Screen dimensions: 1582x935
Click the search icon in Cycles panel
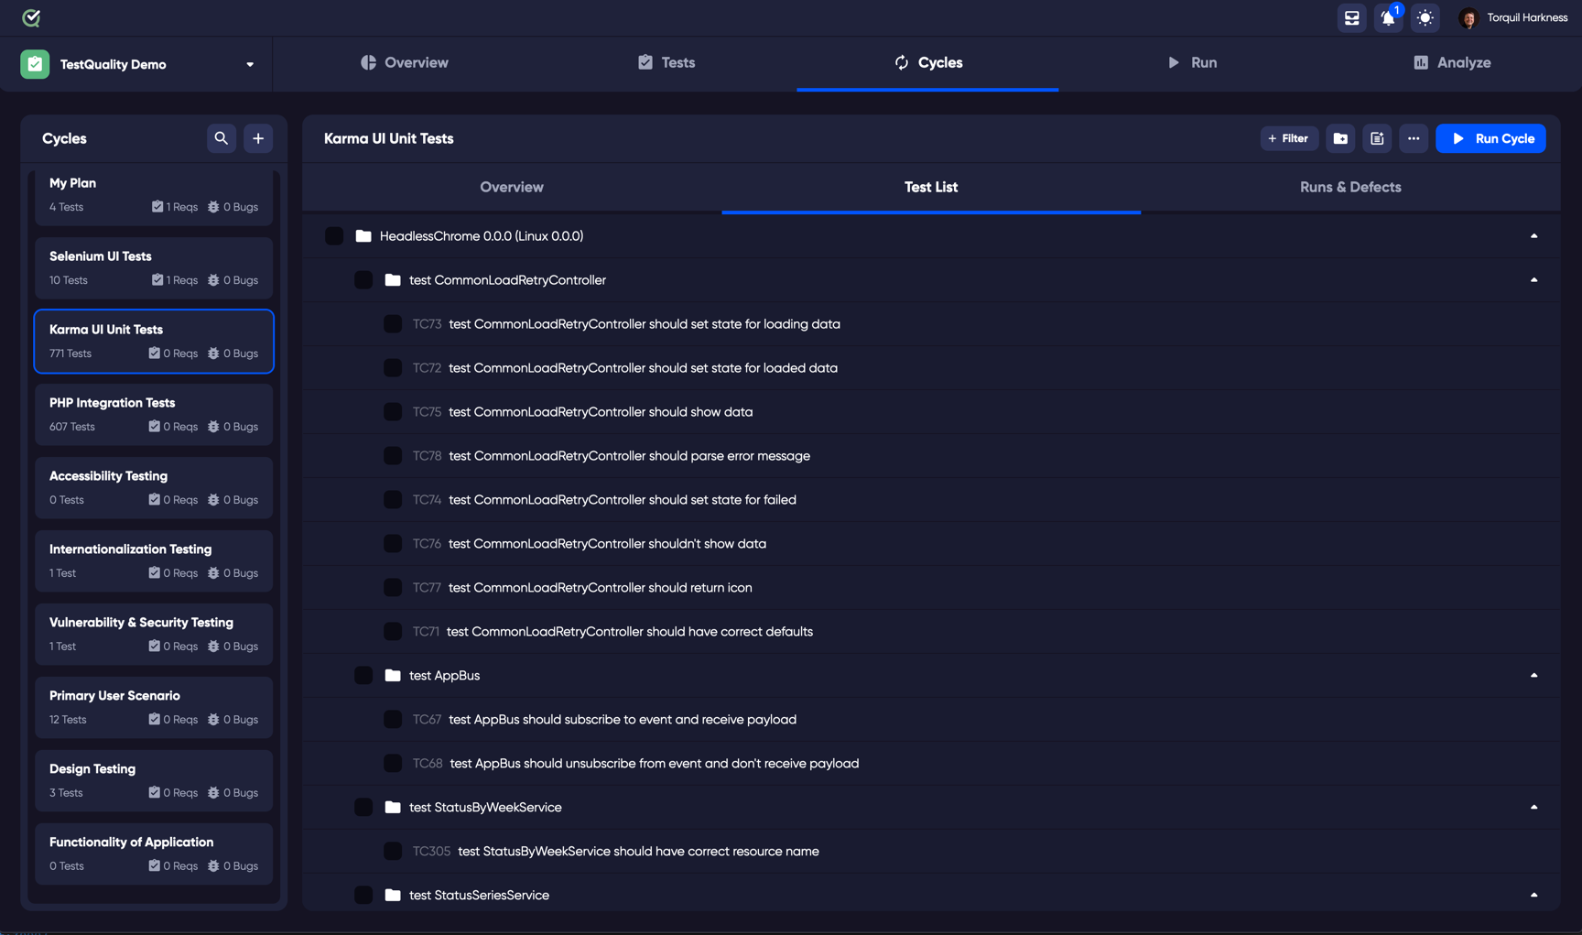pyautogui.click(x=221, y=138)
